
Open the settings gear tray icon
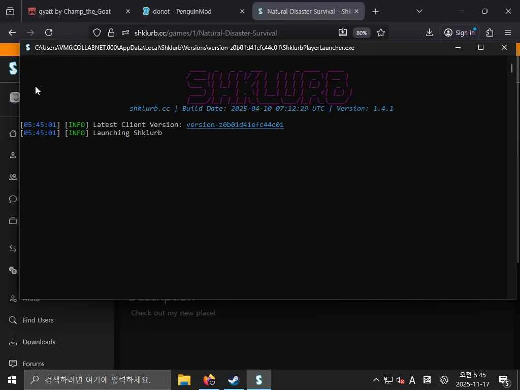[444, 380]
